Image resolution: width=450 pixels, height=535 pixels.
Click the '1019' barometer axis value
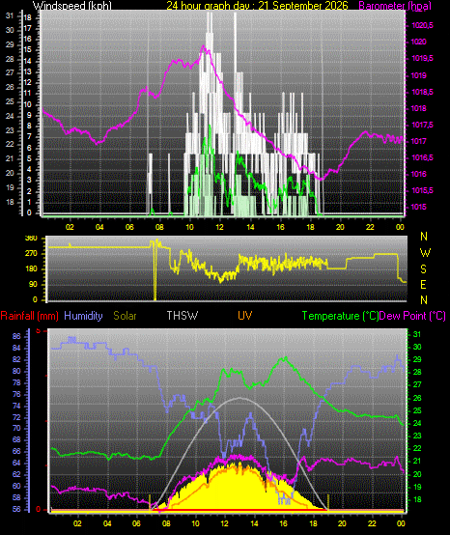419,75
